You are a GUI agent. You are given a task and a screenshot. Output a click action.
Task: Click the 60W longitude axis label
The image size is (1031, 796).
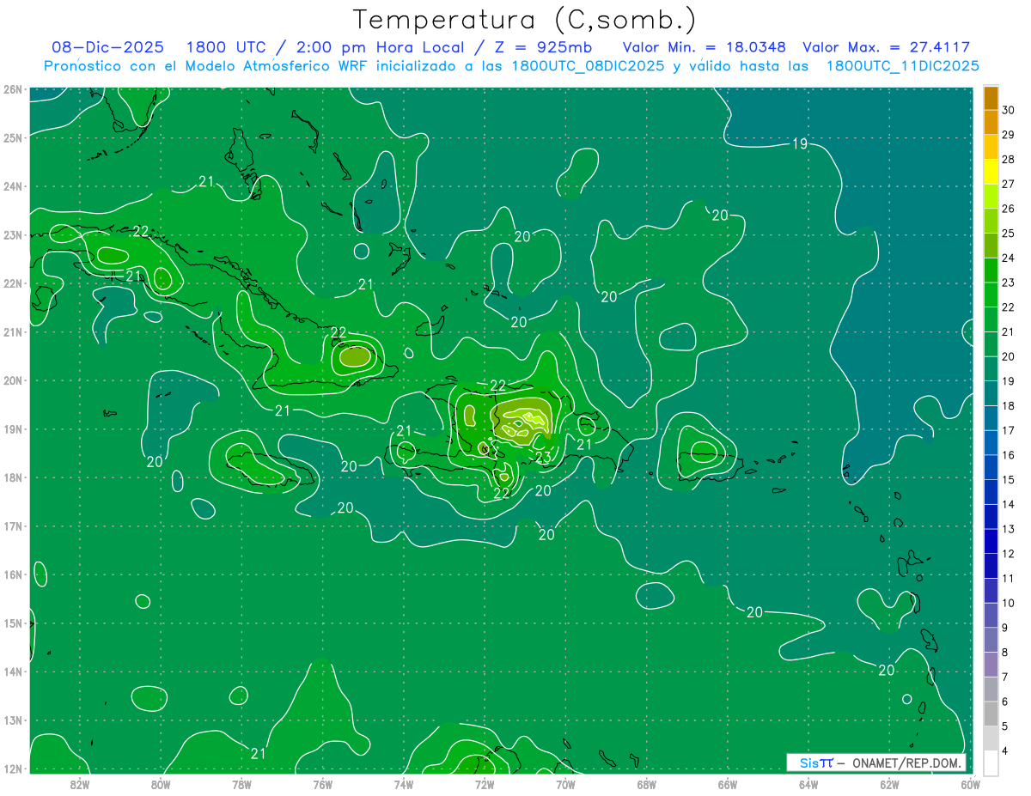(970, 783)
